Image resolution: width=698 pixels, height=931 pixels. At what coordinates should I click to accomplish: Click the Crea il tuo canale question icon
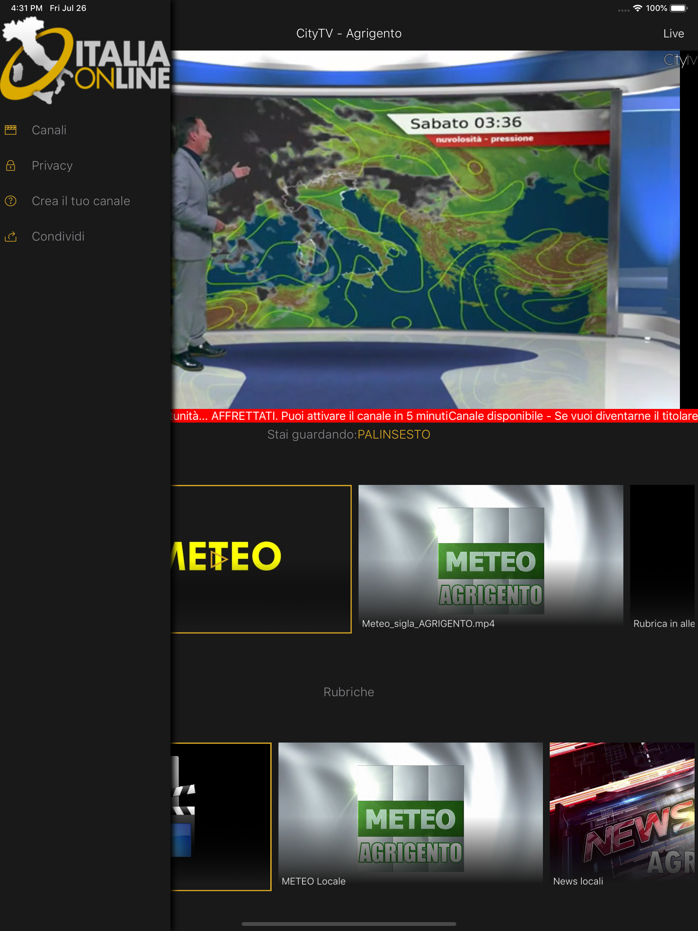(x=11, y=201)
